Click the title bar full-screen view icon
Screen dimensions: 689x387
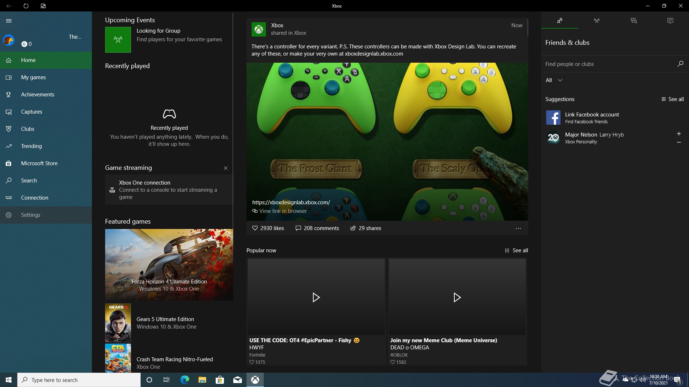tap(43, 6)
